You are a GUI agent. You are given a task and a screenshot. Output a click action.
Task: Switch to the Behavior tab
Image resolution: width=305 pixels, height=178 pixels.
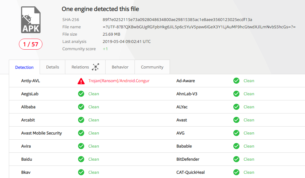point(120,67)
